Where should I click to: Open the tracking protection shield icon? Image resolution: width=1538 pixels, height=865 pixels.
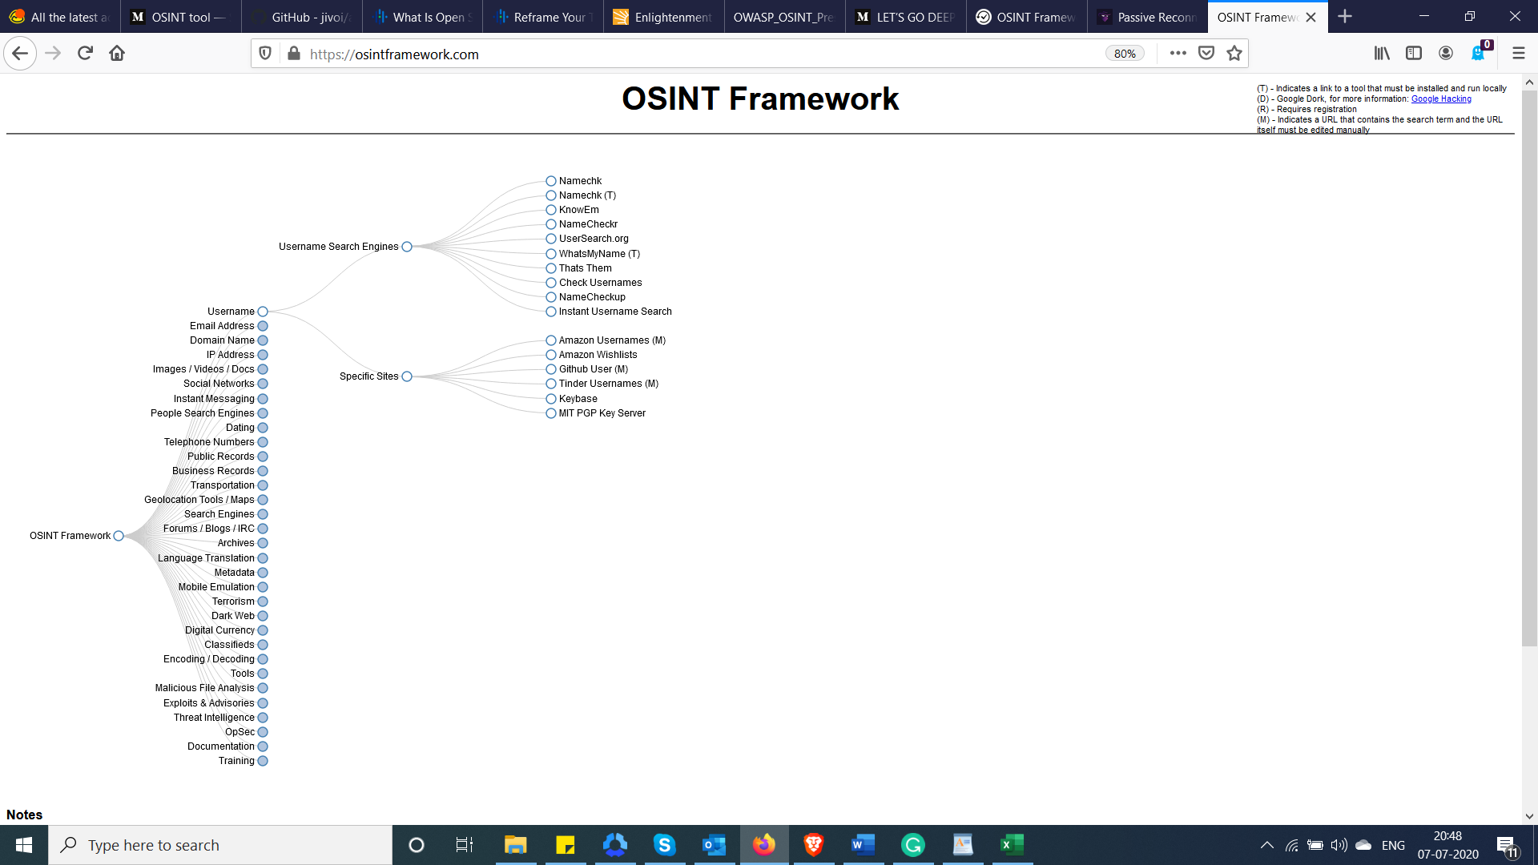pos(265,54)
